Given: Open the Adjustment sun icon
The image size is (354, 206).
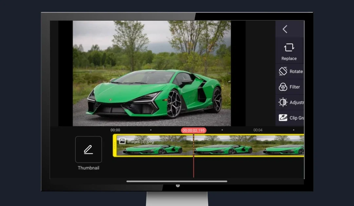Looking at the screenshot, I should [x=283, y=102].
